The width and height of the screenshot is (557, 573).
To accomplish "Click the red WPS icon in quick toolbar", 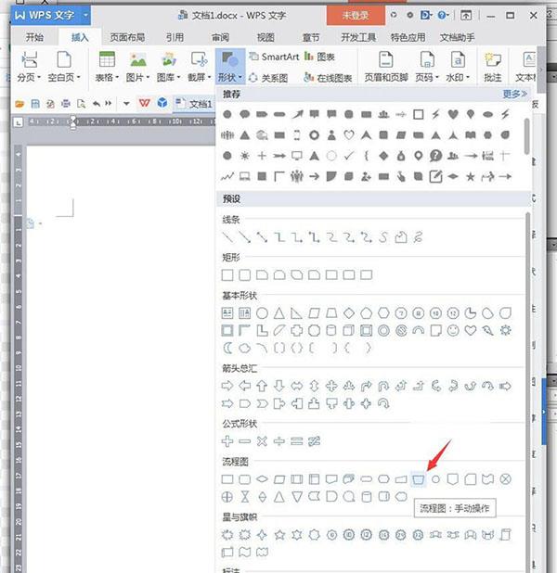I will (144, 104).
